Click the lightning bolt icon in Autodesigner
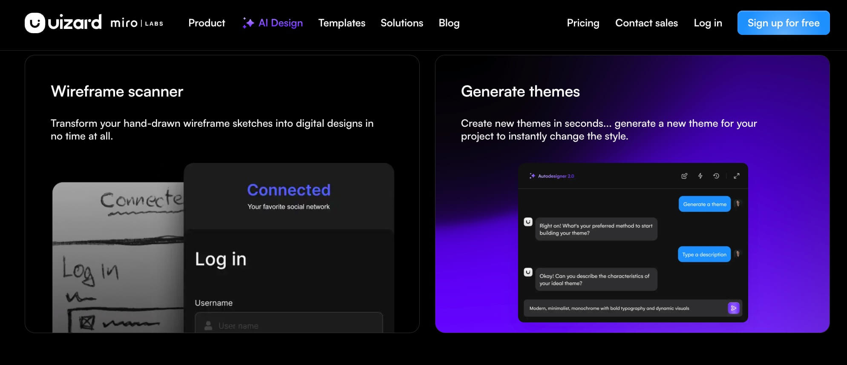Image resolution: width=847 pixels, height=365 pixels. [700, 176]
